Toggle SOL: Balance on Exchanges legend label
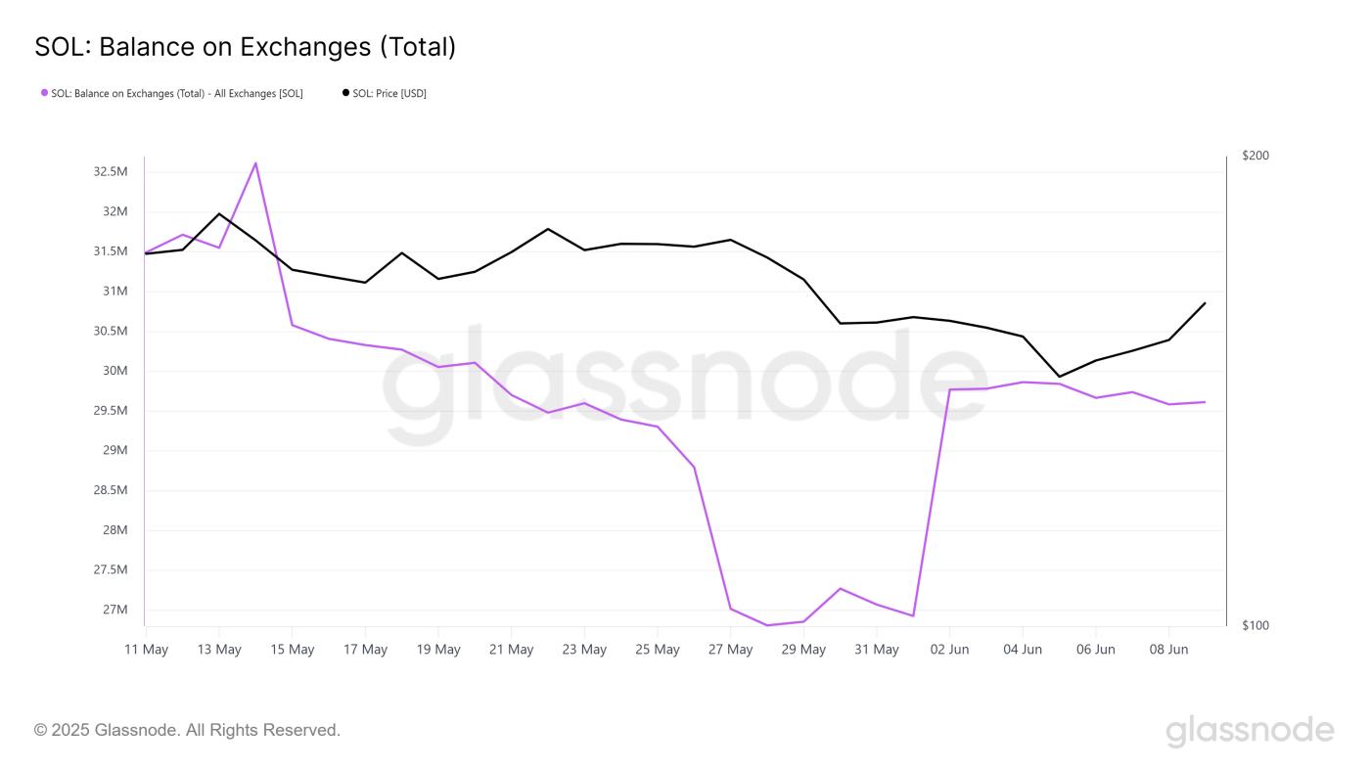Viewport: 1370px width, 770px height. (177, 94)
